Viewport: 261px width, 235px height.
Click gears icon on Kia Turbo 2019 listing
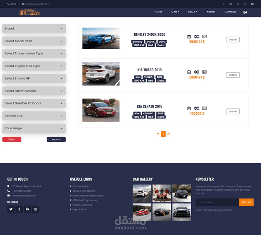coord(197,72)
